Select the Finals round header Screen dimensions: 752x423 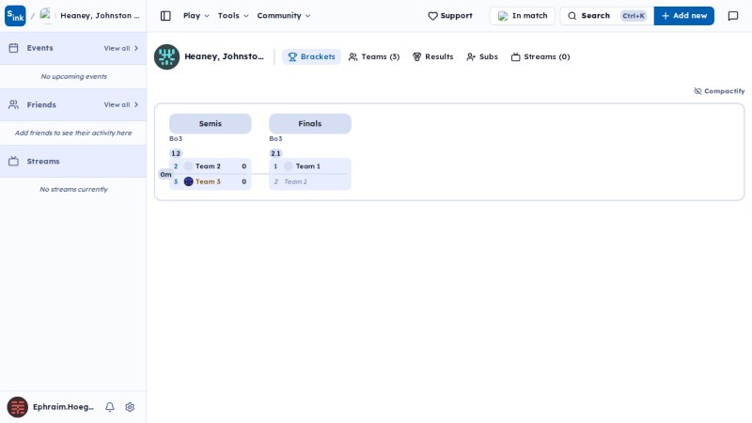tap(310, 124)
